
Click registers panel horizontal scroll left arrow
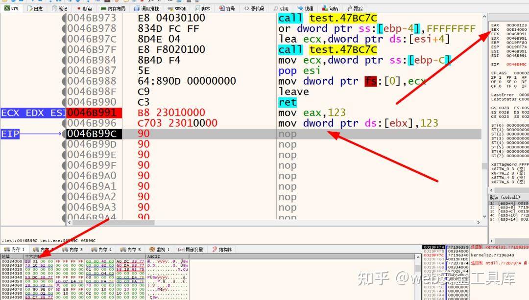(492, 190)
